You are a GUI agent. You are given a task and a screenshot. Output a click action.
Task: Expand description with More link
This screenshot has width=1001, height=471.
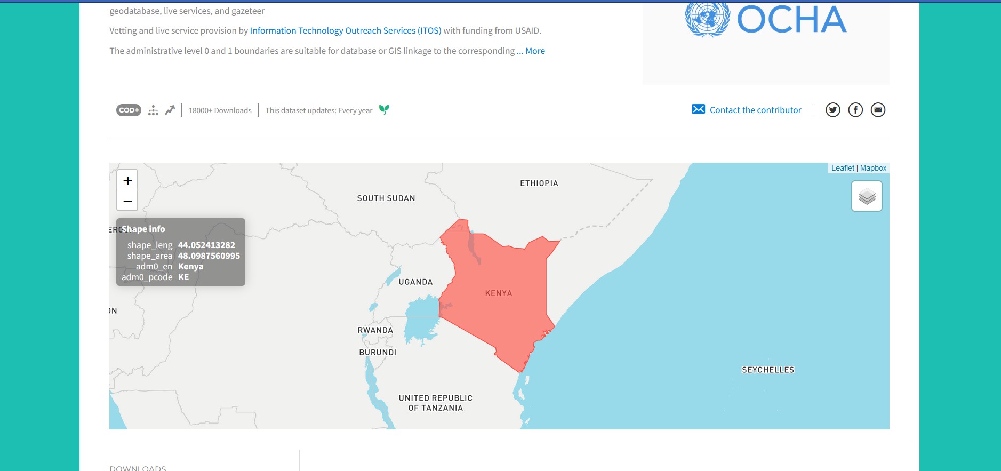click(x=535, y=51)
